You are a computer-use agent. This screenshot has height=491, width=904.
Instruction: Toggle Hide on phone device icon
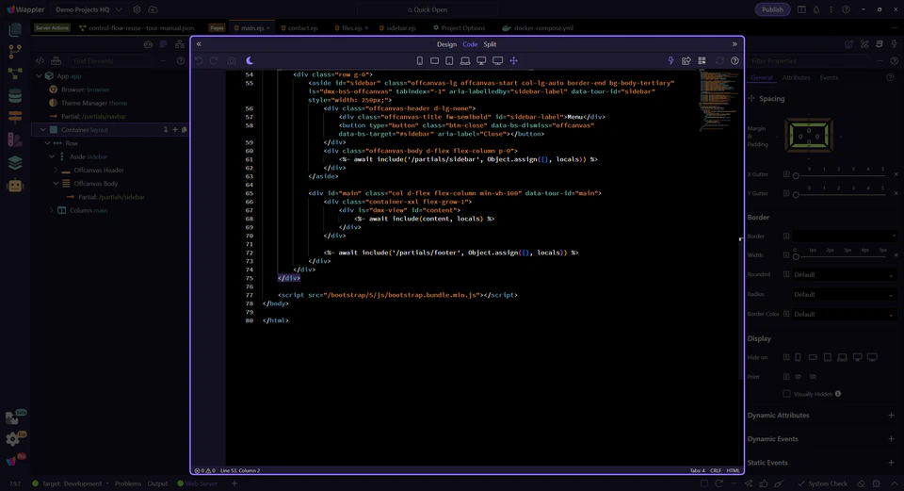coord(798,358)
